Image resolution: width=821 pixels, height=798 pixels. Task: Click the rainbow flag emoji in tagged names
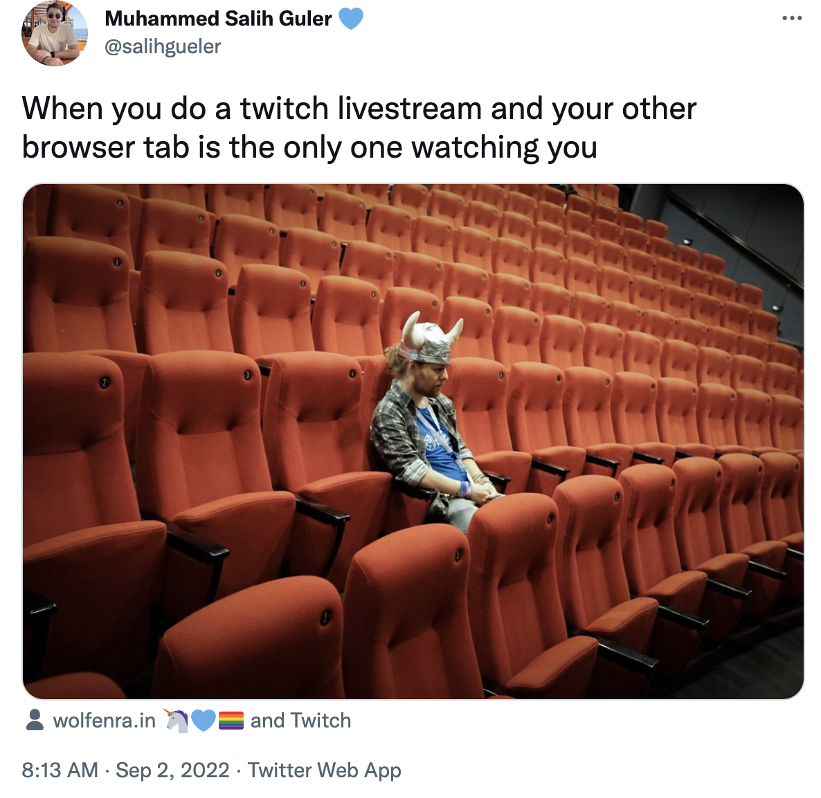[x=231, y=721]
